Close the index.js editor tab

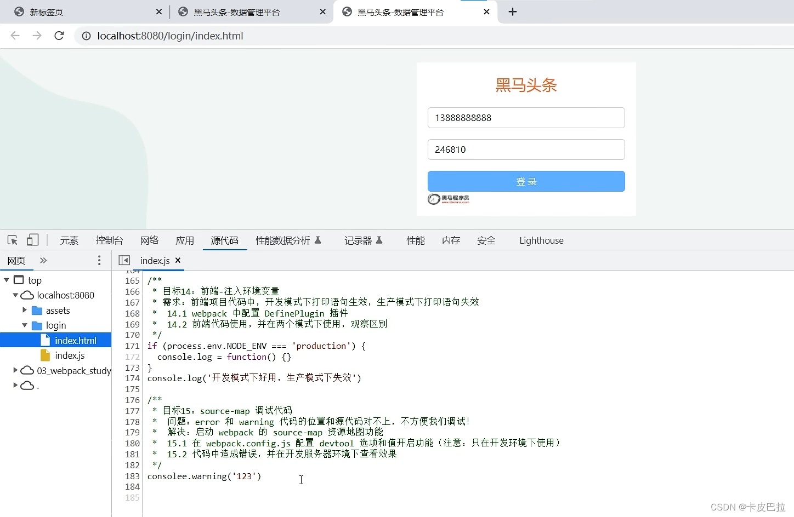pos(178,260)
